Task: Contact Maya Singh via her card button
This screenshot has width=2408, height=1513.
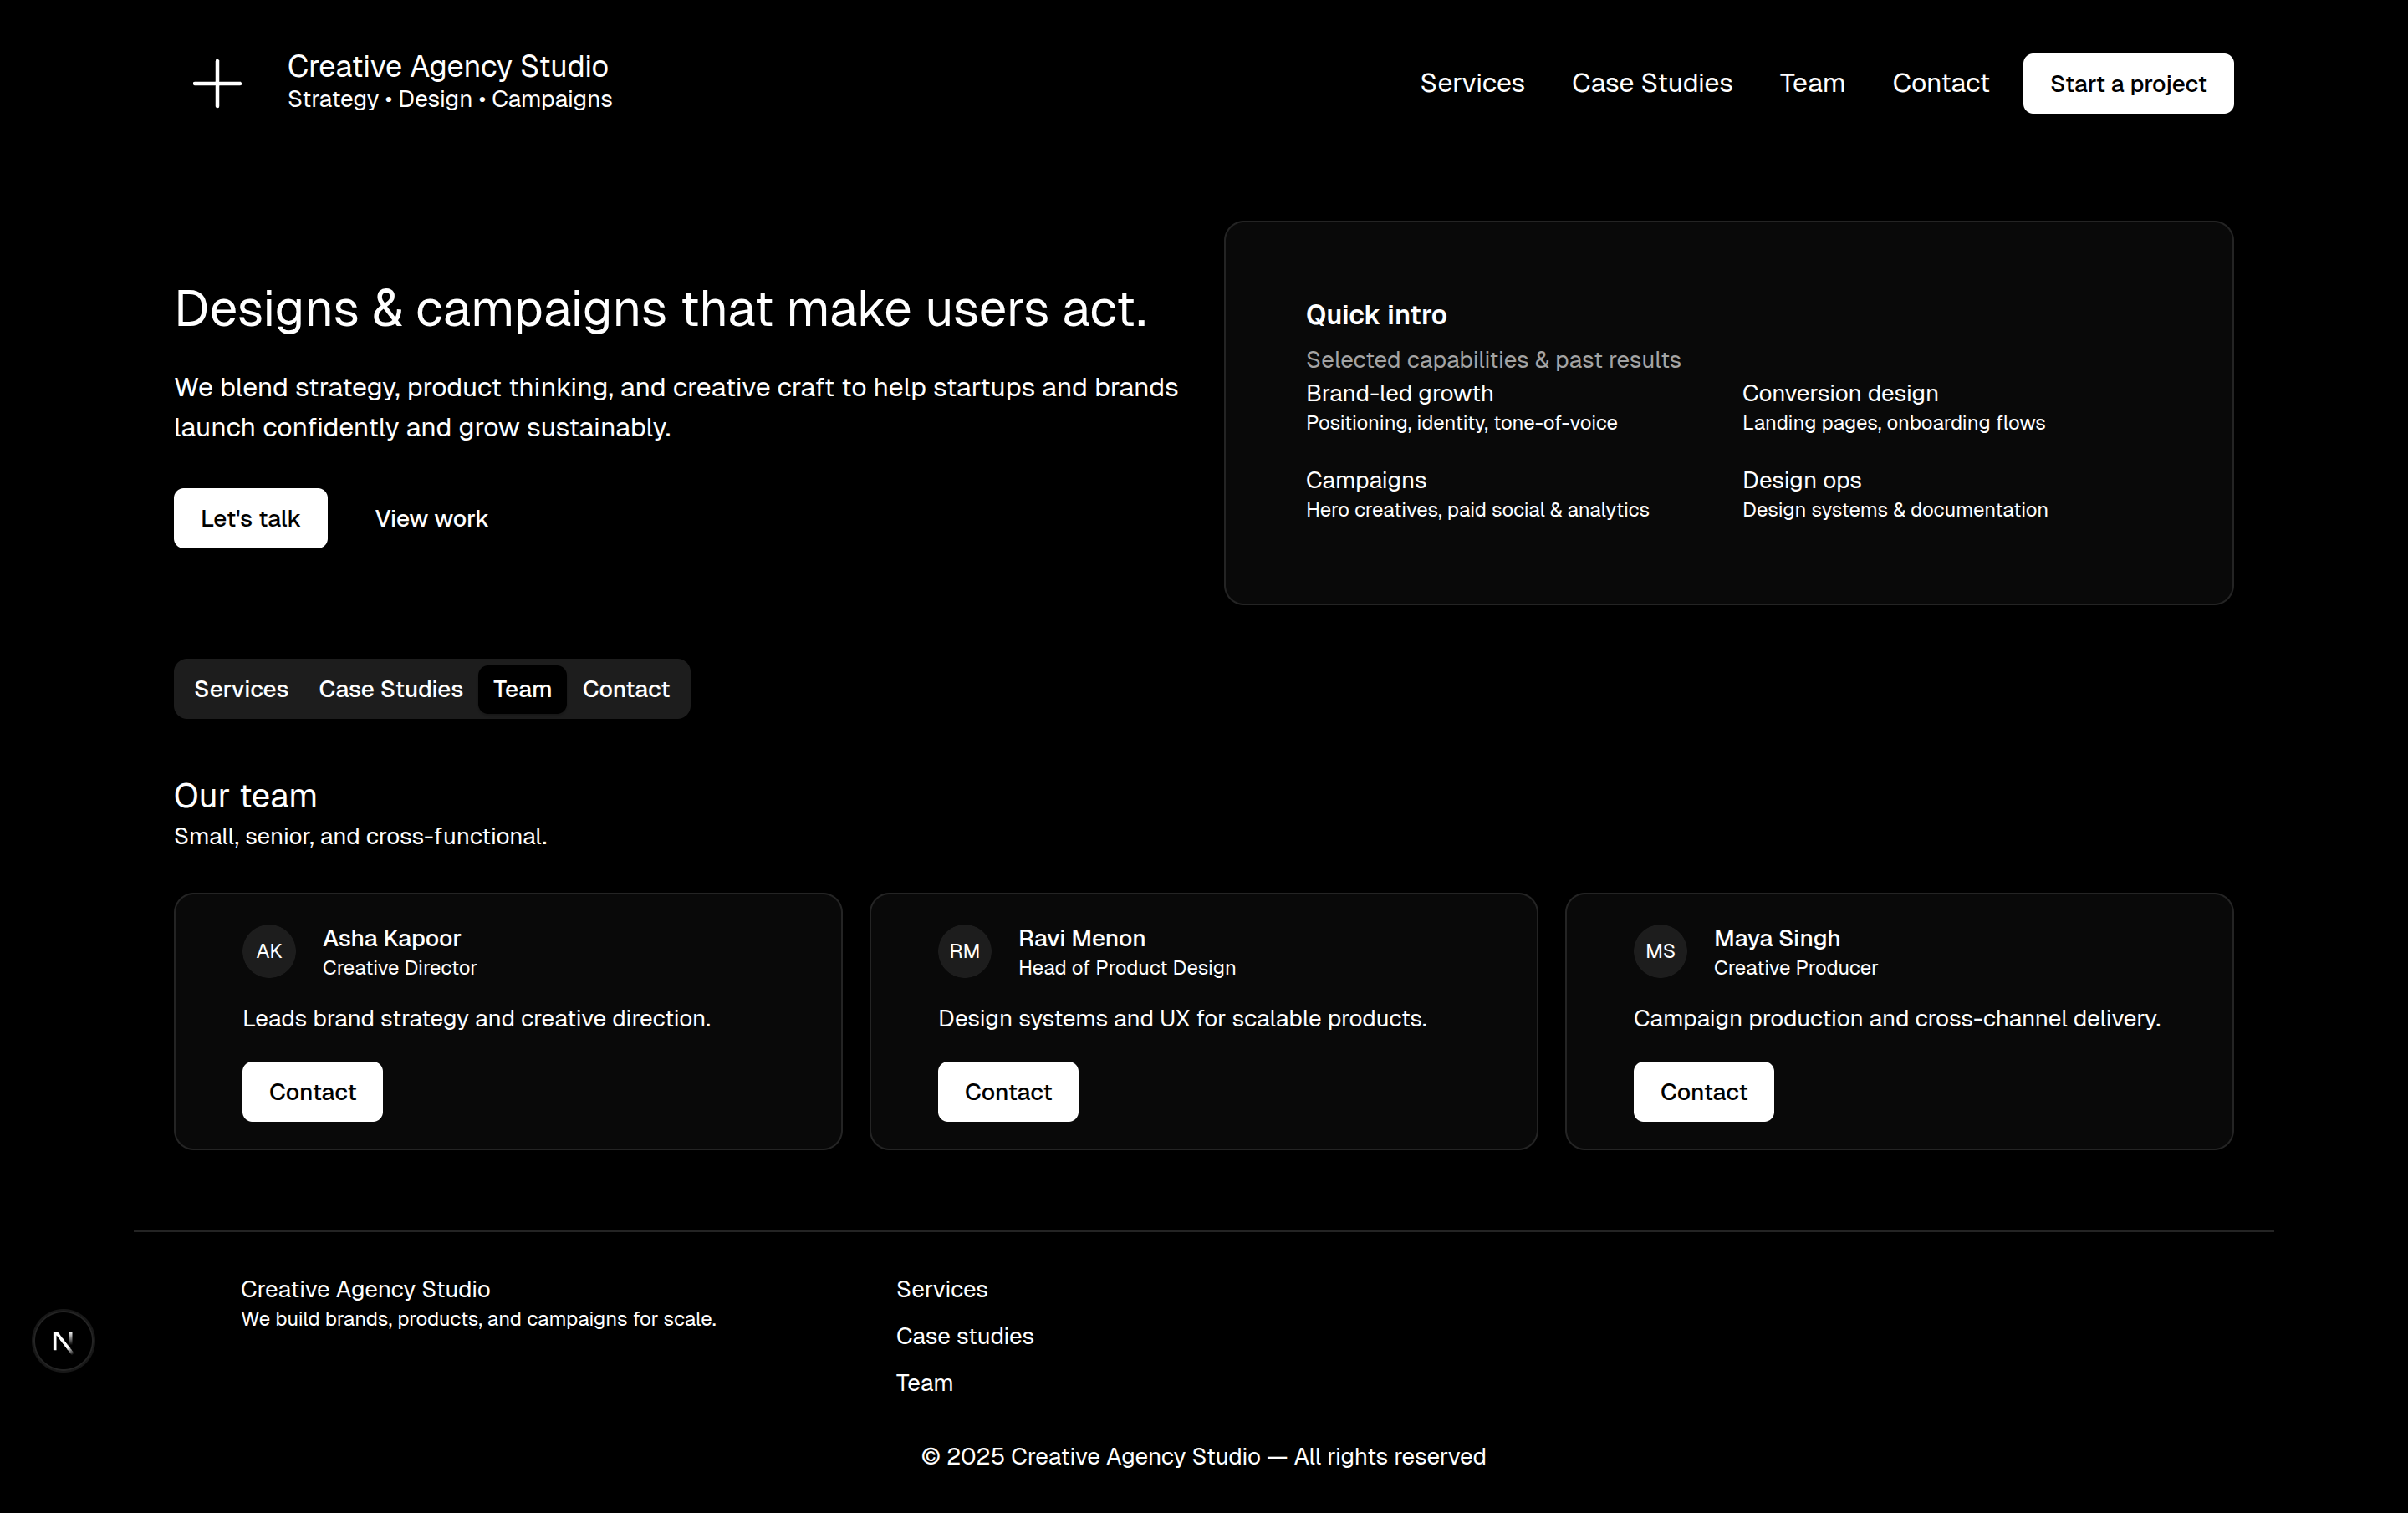Action: tap(1703, 1091)
